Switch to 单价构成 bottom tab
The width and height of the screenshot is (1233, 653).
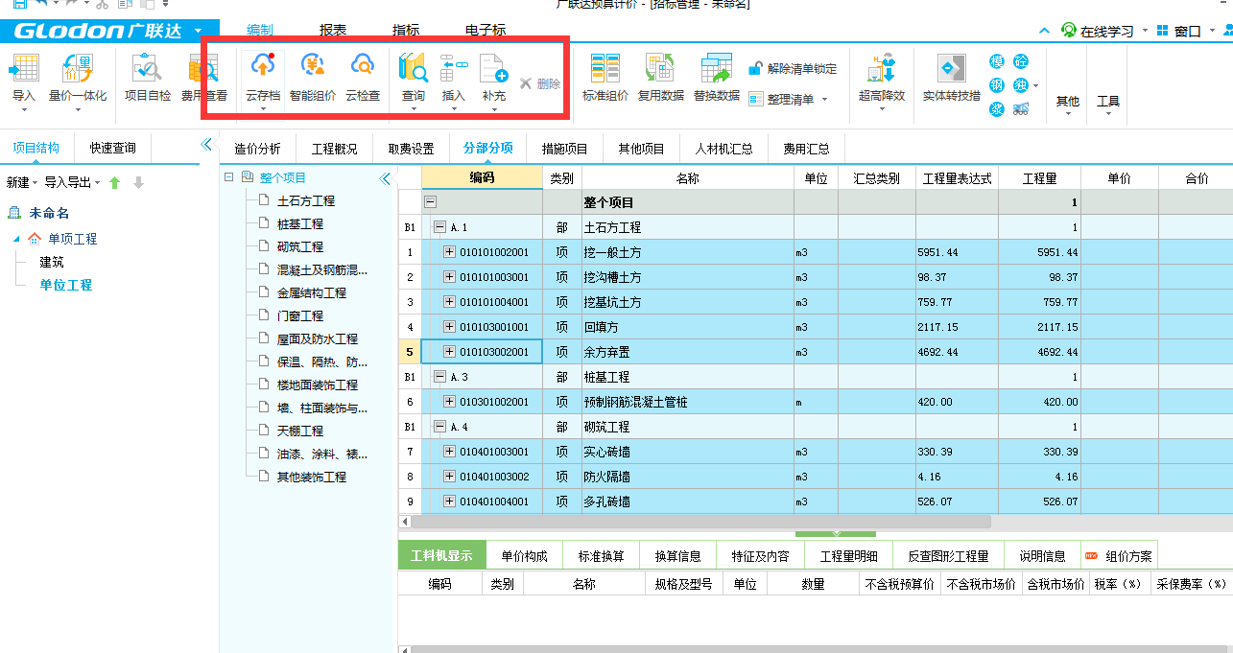point(524,556)
